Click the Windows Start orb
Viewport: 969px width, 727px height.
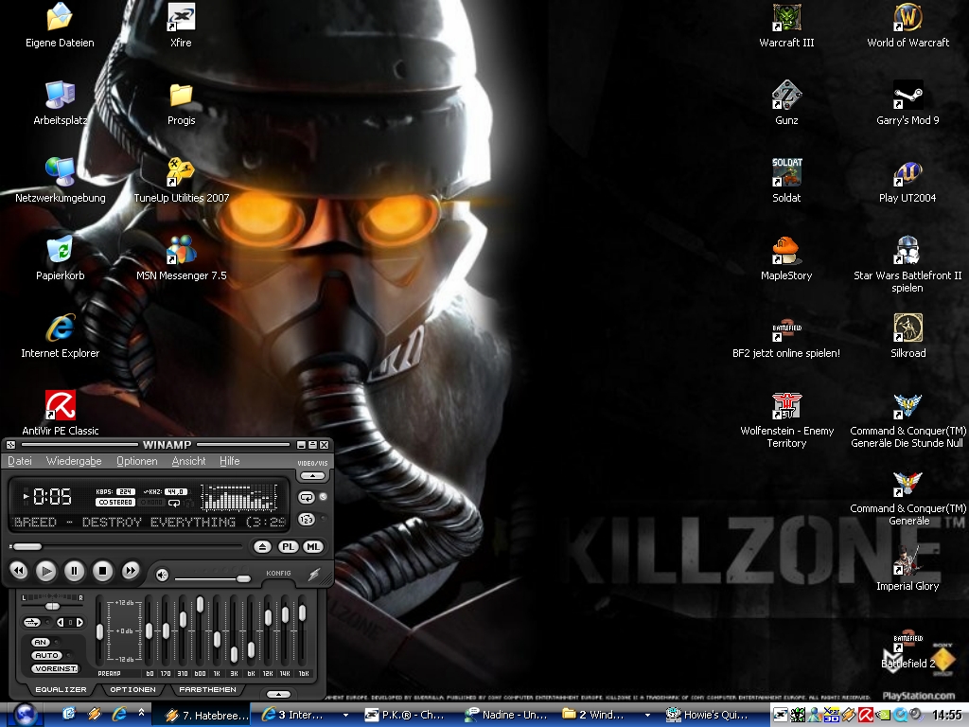coord(26,715)
